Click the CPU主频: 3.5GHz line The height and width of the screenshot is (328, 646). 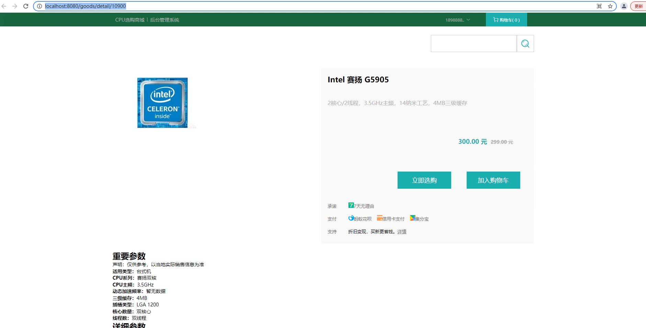coord(133,285)
